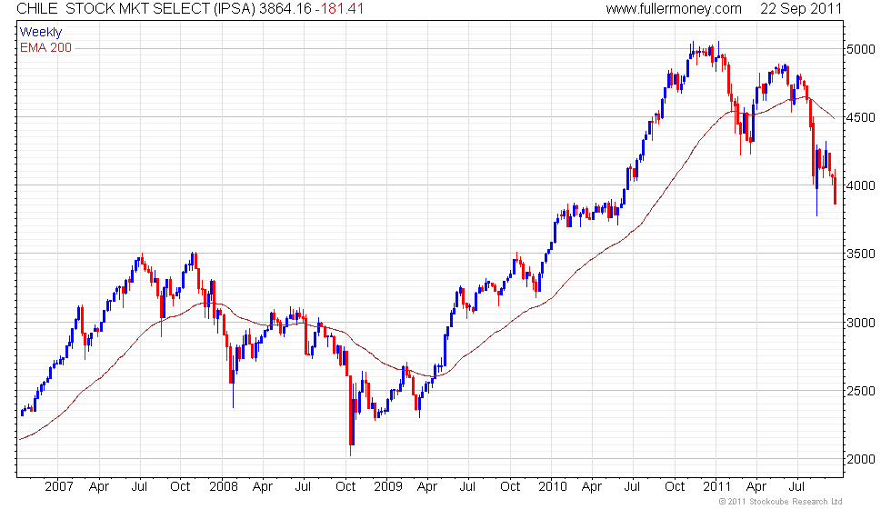This screenshot has width=891, height=509.
Task: Click the 2007 x-axis year label
Action: coord(58,487)
